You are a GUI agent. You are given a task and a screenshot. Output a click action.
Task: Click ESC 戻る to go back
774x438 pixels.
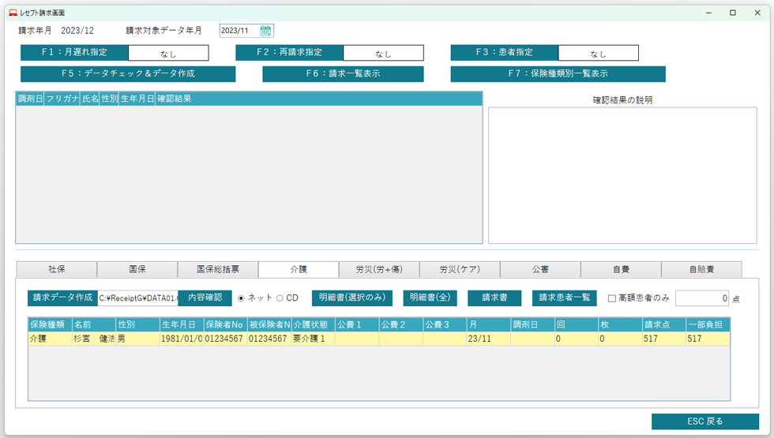704,421
